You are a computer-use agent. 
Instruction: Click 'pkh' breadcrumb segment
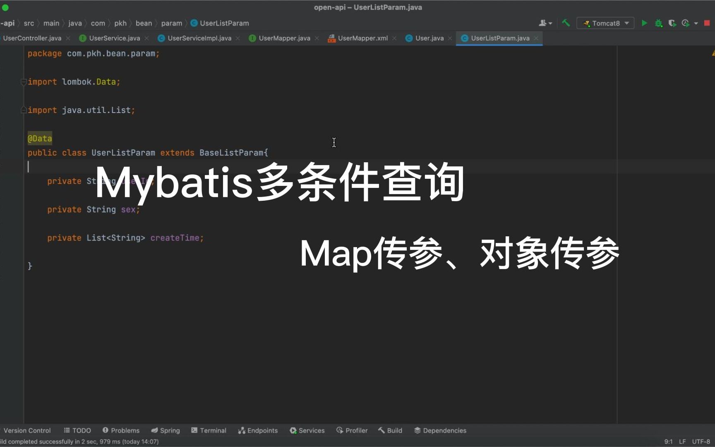coord(120,23)
